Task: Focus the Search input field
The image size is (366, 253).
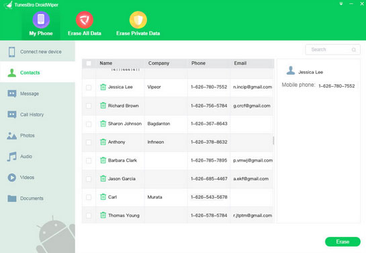Action: click(332, 50)
